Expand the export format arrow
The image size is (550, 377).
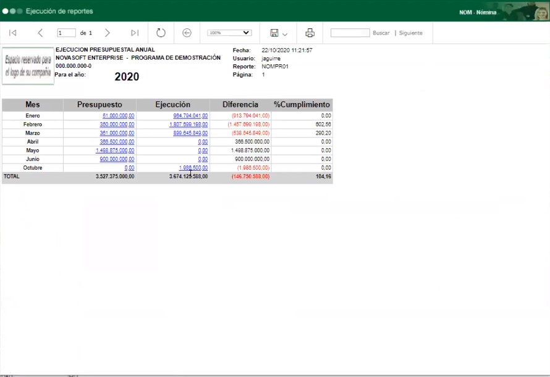[x=285, y=34]
